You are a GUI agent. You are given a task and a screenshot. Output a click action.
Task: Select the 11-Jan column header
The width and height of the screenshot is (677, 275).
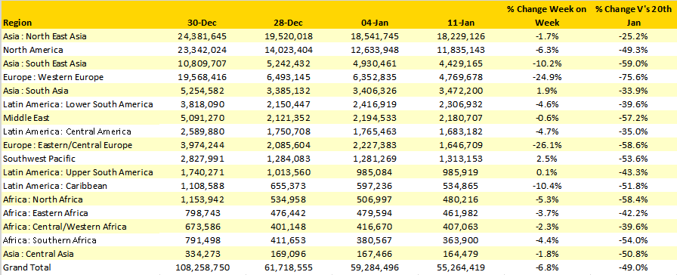461,23
